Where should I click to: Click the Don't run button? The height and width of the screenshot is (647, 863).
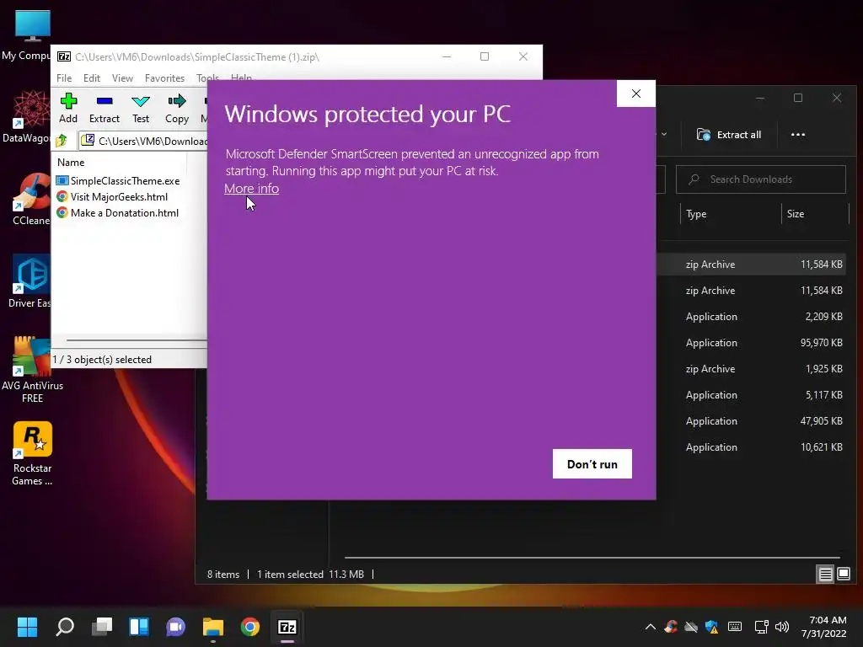click(592, 464)
